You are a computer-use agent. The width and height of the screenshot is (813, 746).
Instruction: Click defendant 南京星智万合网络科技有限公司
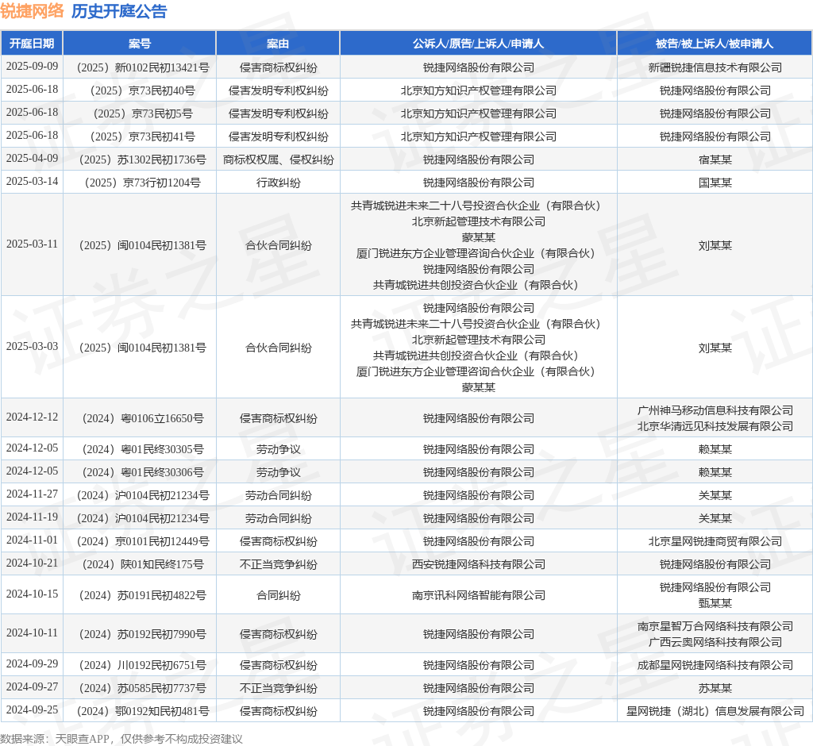715,626
